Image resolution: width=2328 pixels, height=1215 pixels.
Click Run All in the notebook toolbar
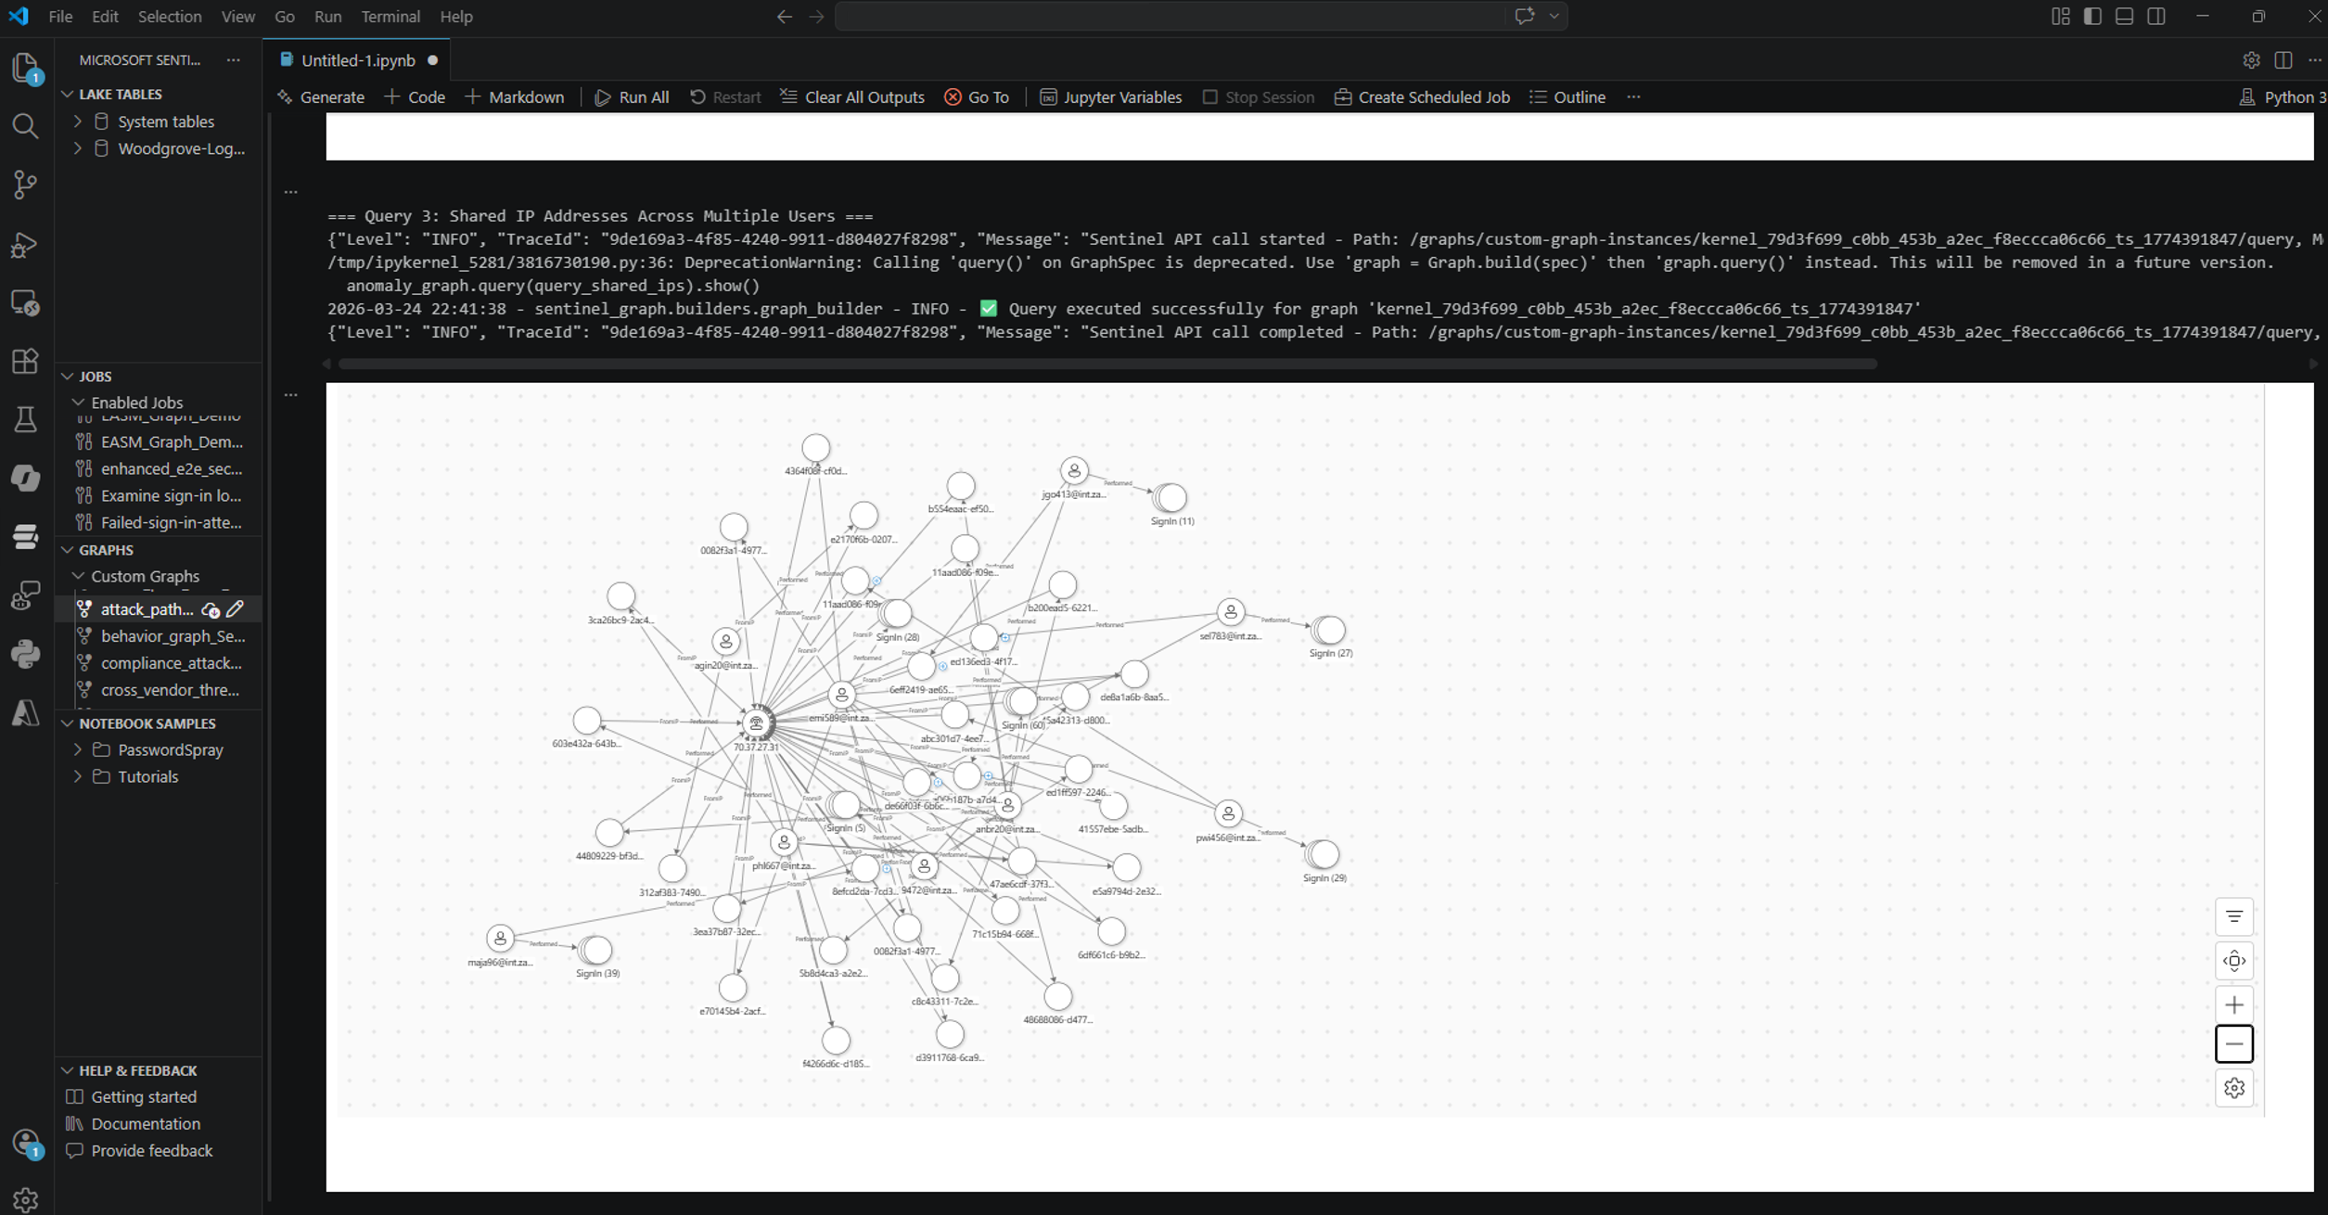click(632, 96)
